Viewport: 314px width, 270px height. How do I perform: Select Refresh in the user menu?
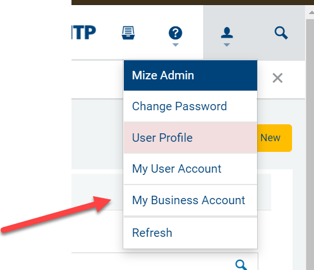coord(190,233)
